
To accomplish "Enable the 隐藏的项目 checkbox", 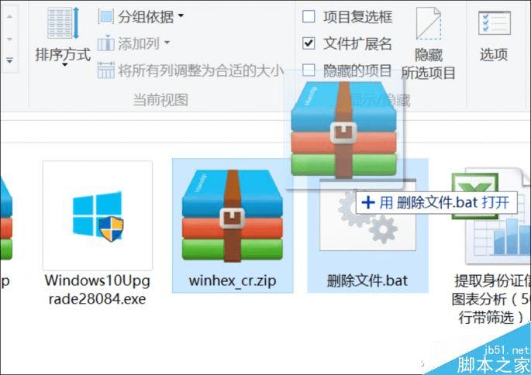I will pyautogui.click(x=309, y=71).
